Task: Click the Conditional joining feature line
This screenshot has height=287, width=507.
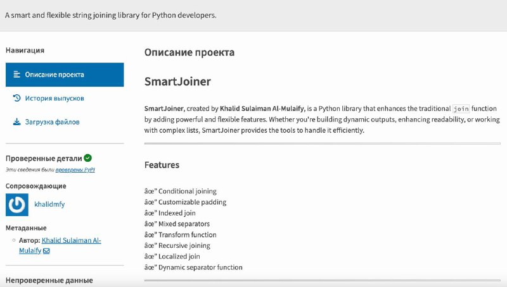Action: pos(181,191)
